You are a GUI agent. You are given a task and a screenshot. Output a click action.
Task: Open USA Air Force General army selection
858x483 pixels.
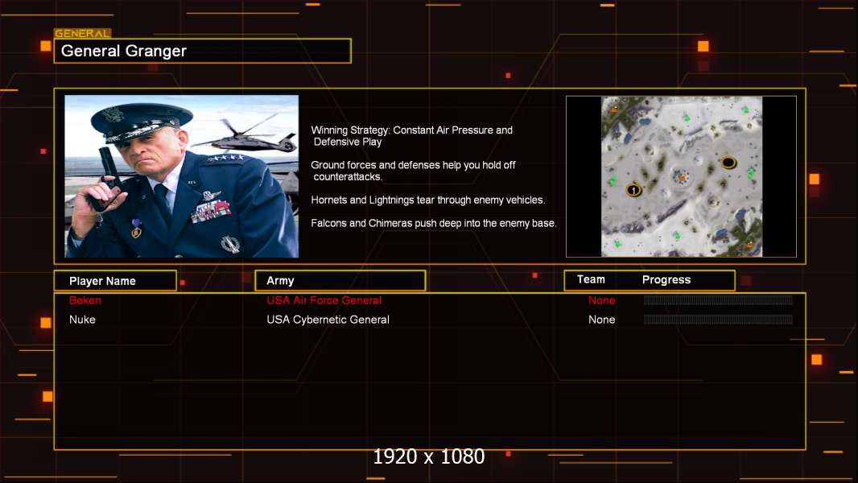(x=324, y=300)
